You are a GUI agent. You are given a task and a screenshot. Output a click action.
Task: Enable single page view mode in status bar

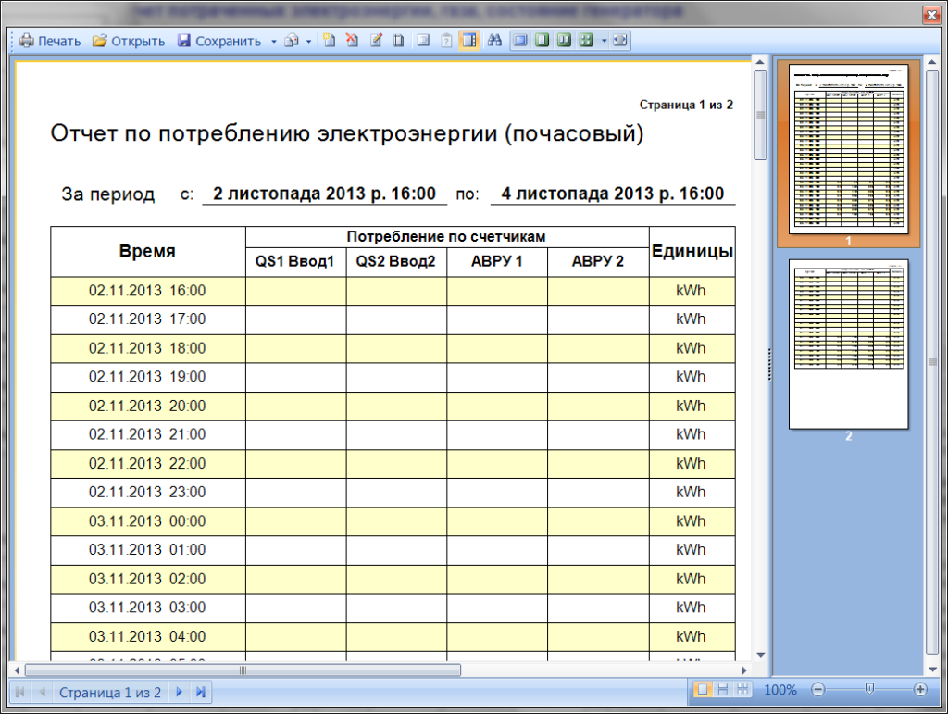703,689
